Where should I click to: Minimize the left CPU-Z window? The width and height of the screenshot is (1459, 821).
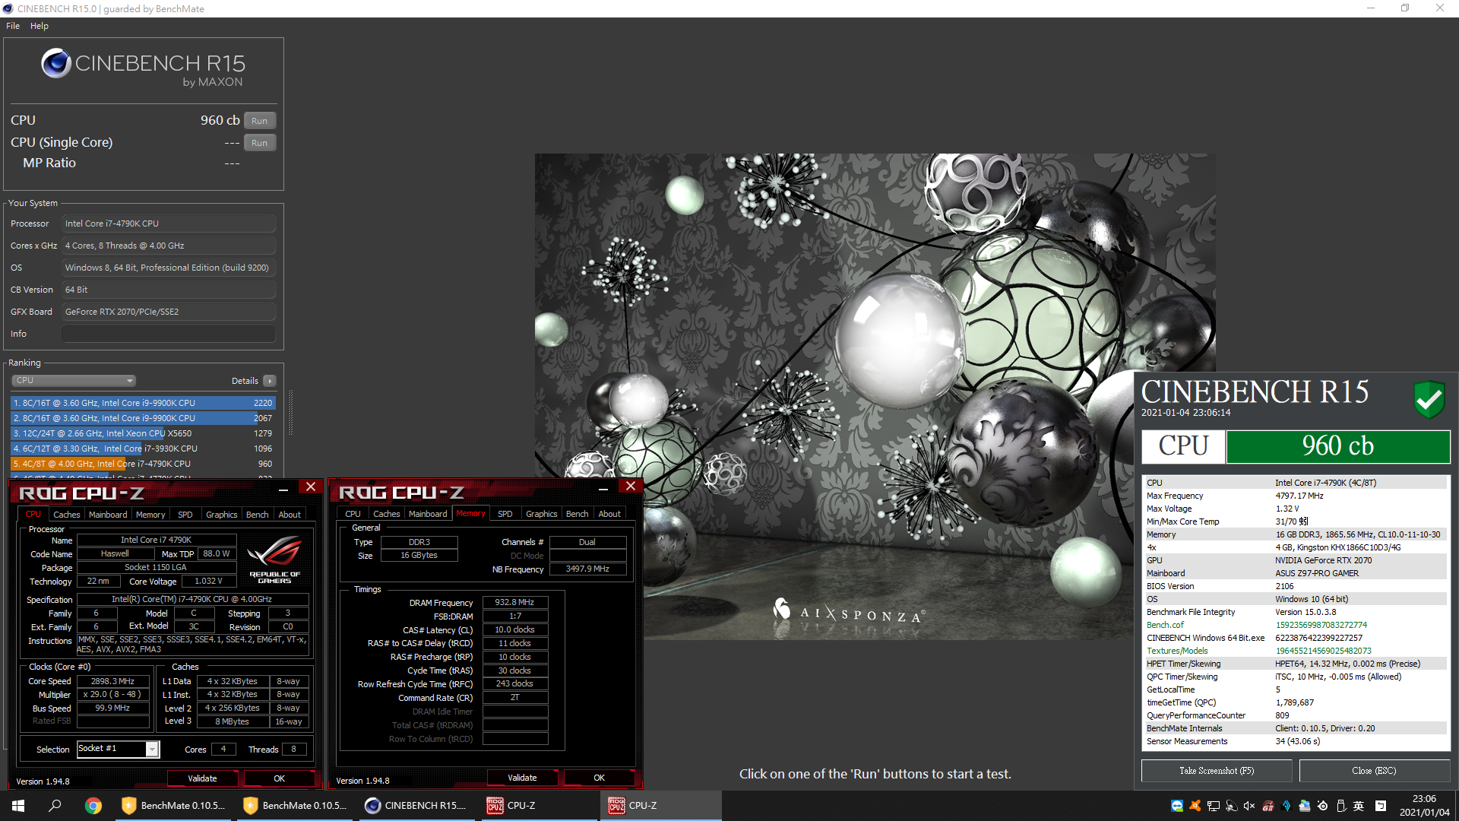point(283,488)
